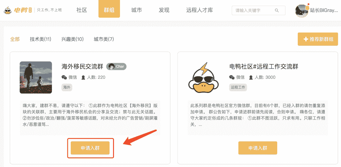Click the 电鸭 duck logo icon

point(8,10)
